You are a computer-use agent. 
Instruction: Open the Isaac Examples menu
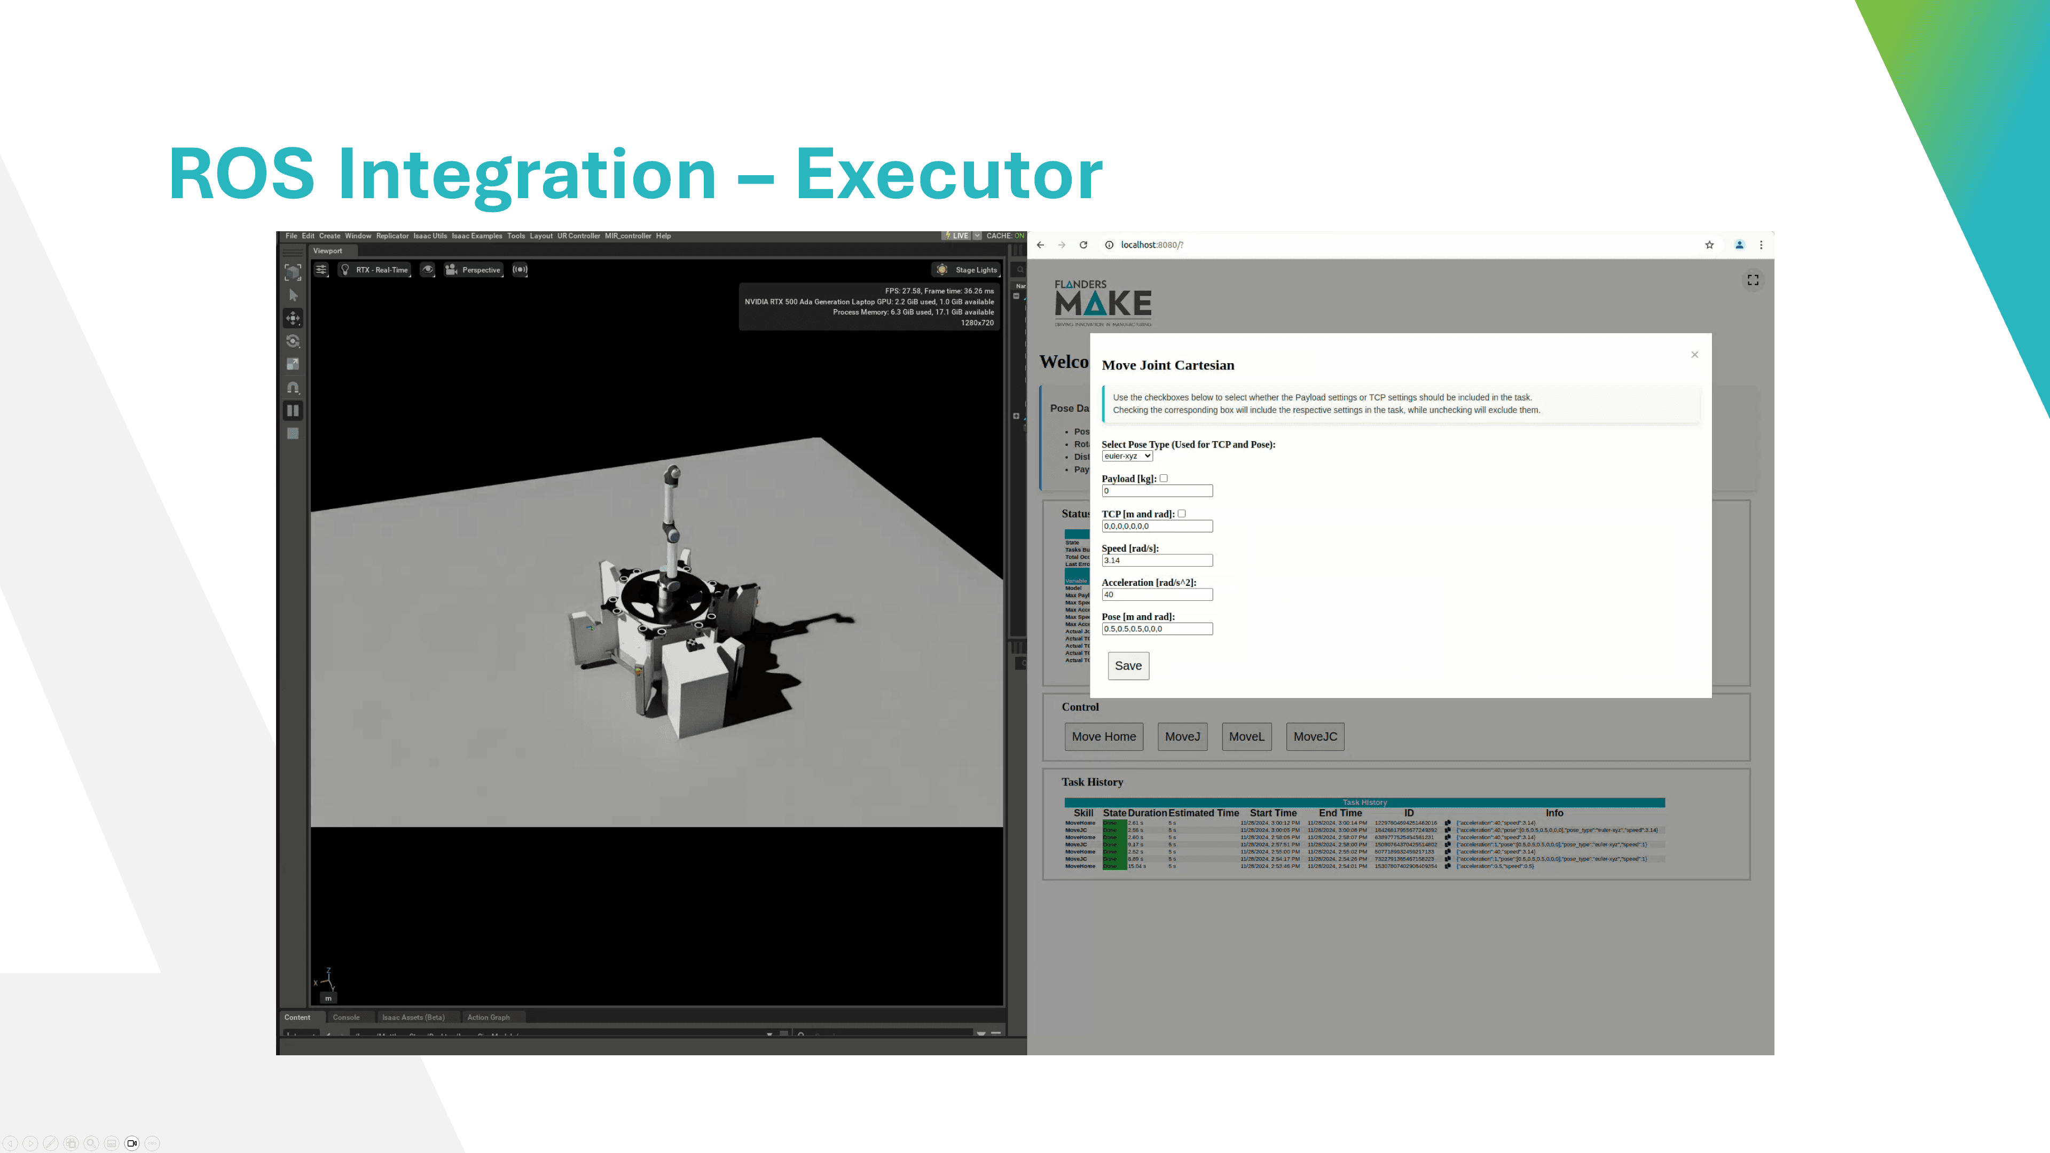[x=477, y=236]
